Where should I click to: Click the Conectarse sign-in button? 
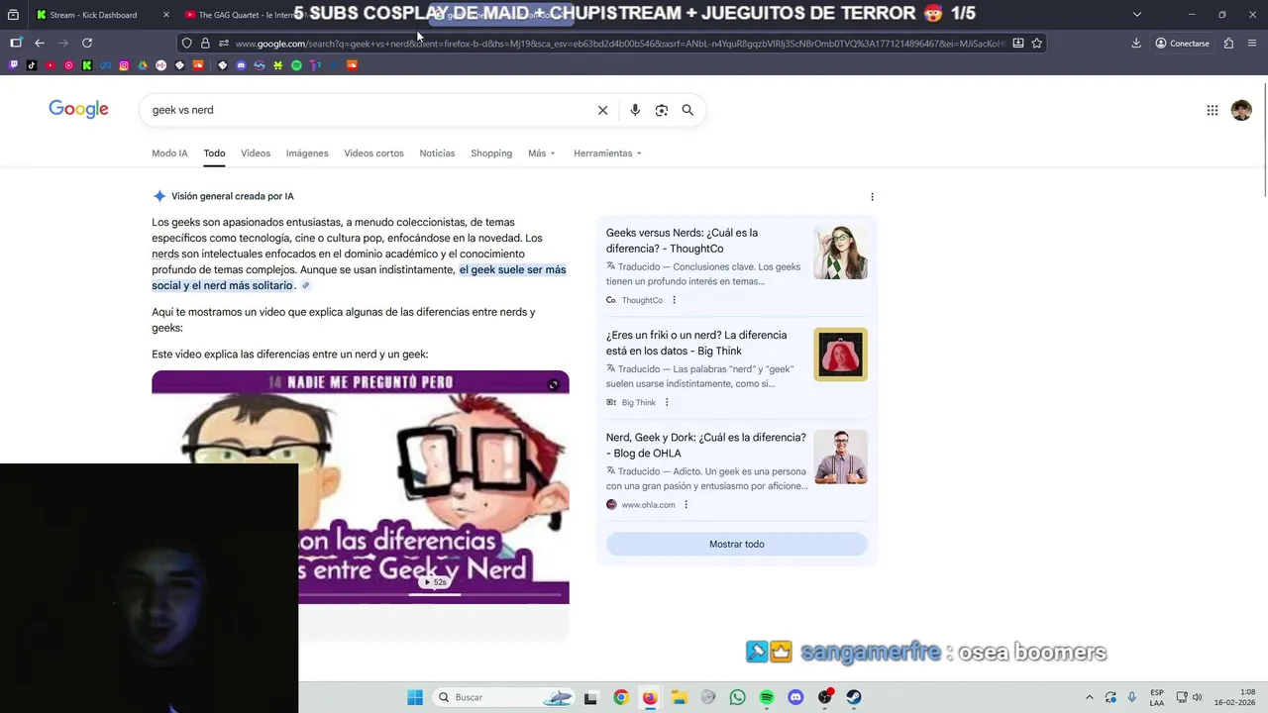pos(1182,43)
